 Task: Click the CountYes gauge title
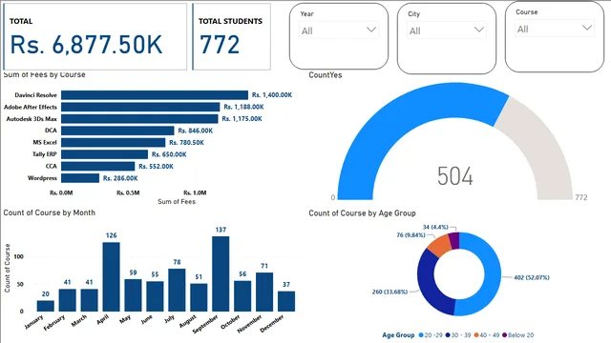click(325, 75)
